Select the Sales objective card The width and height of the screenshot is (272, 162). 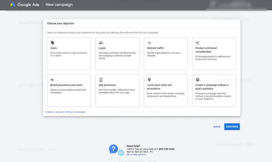(x=69, y=53)
